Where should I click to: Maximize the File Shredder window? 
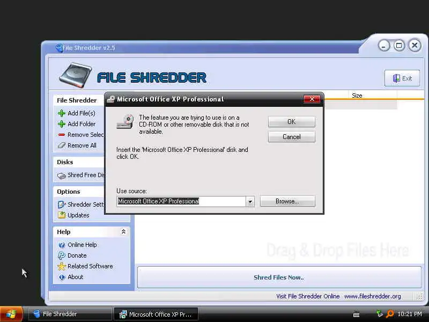(399, 46)
